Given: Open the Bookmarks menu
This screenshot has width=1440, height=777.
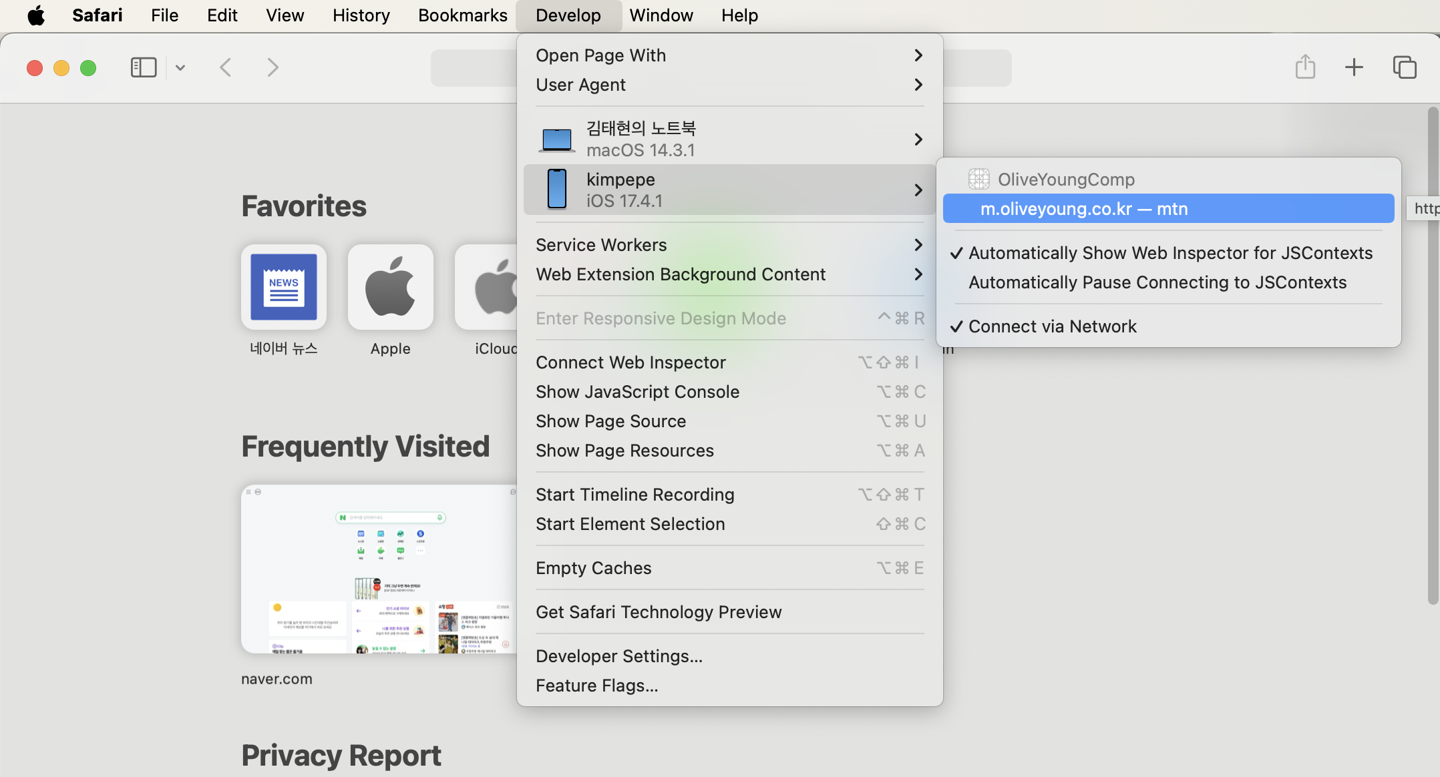Looking at the screenshot, I should (462, 15).
